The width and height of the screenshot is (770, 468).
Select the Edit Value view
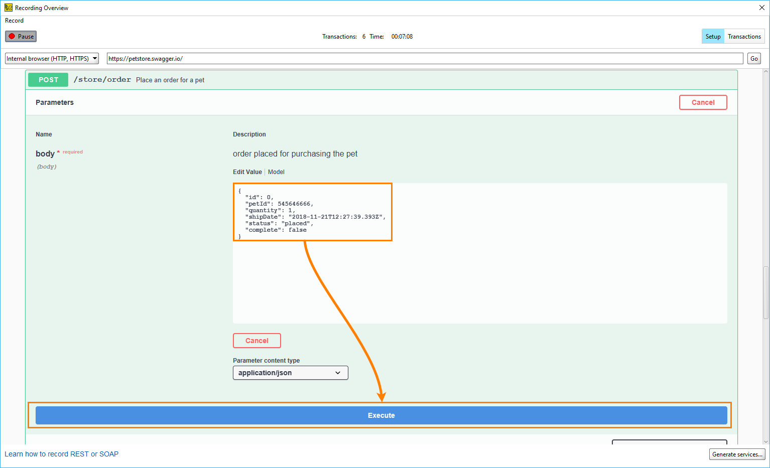pos(247,172)
